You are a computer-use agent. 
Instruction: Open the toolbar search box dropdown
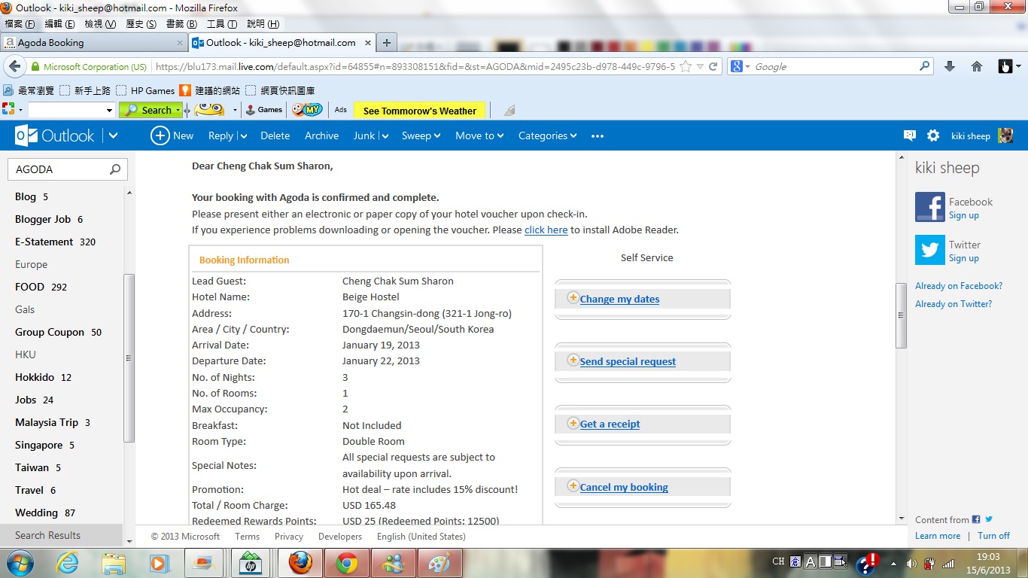tap(108, 111)
